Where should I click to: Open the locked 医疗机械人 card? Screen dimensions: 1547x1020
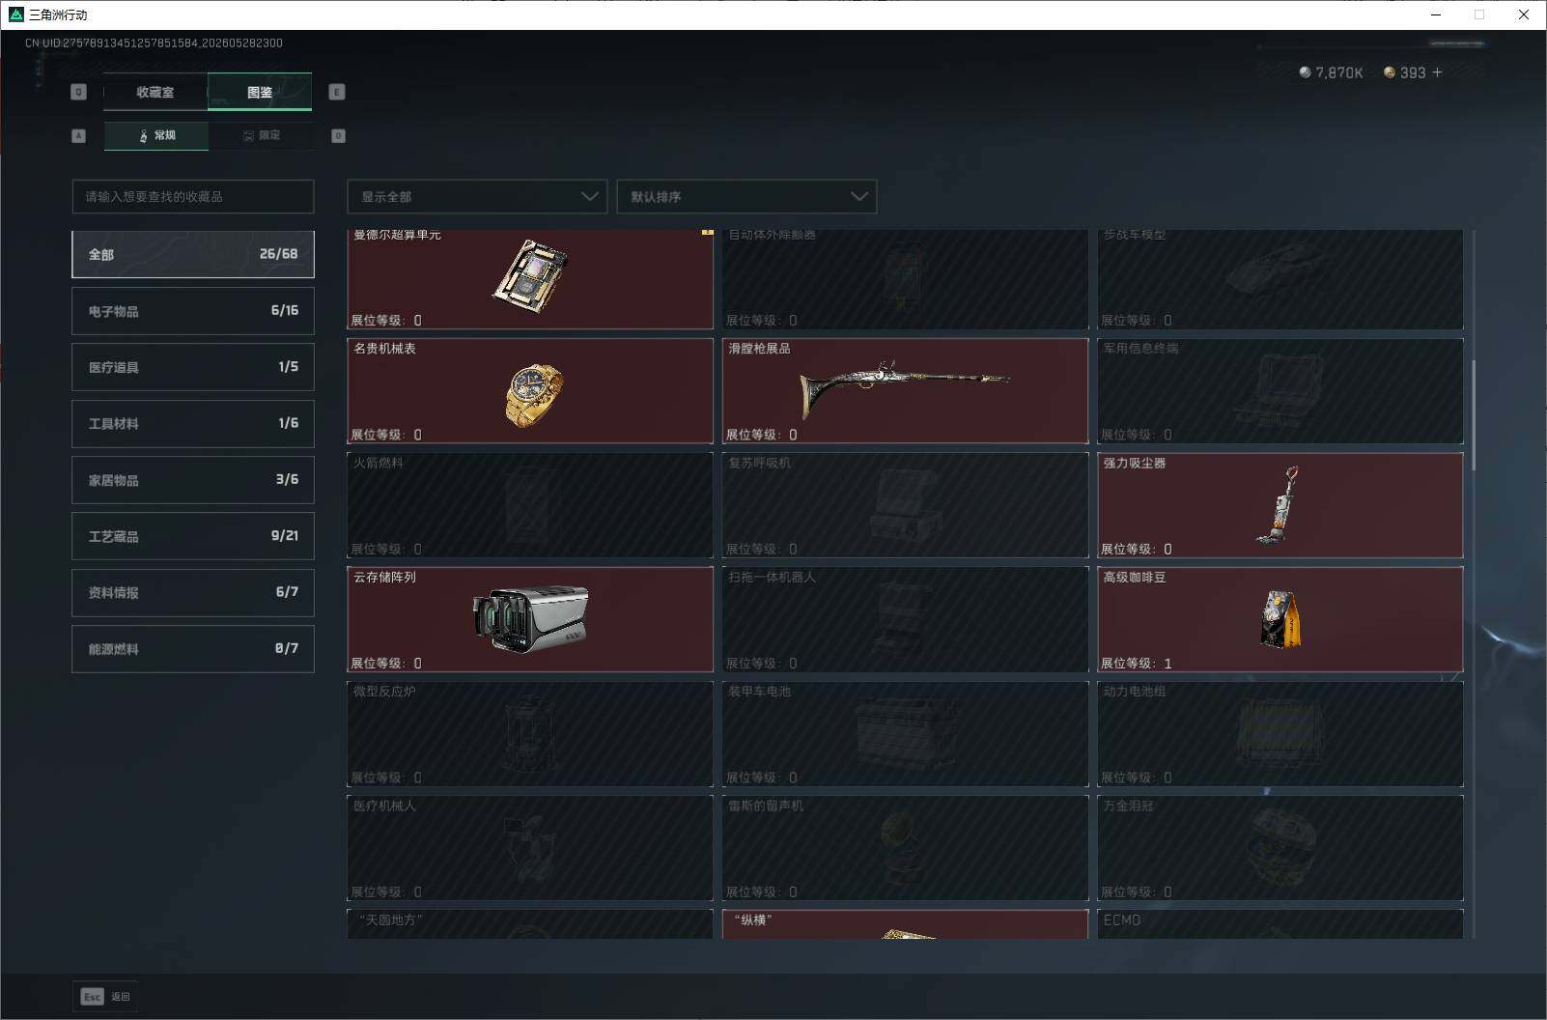[530, 848]
